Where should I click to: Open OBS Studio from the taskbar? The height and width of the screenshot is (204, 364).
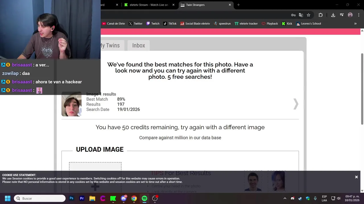coord(155,198)
